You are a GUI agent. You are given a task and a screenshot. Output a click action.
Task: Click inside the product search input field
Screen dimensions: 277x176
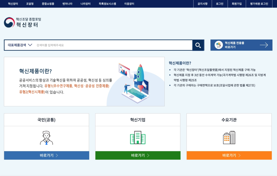point(108,45)
